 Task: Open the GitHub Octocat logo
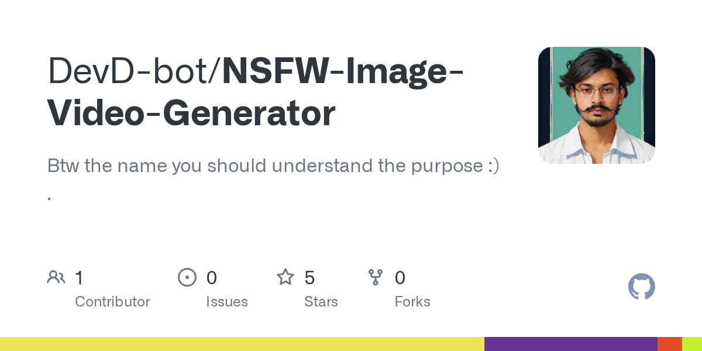coord(641,287)
